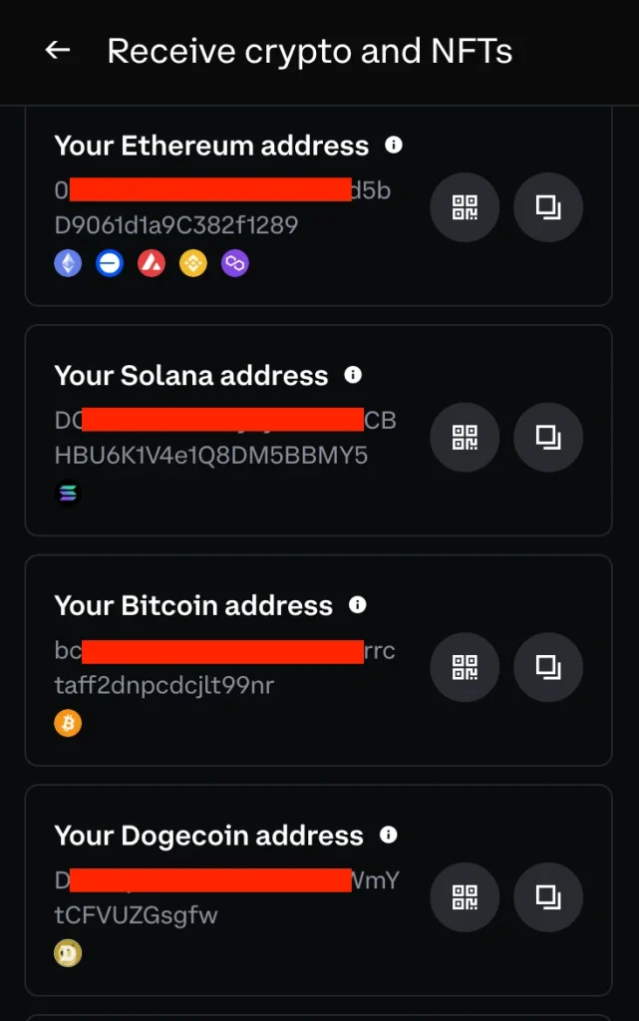Show QR code for Dogecoin address
Image resolution: width=639 pixels, height=1021 pixels.
point(465,897)
